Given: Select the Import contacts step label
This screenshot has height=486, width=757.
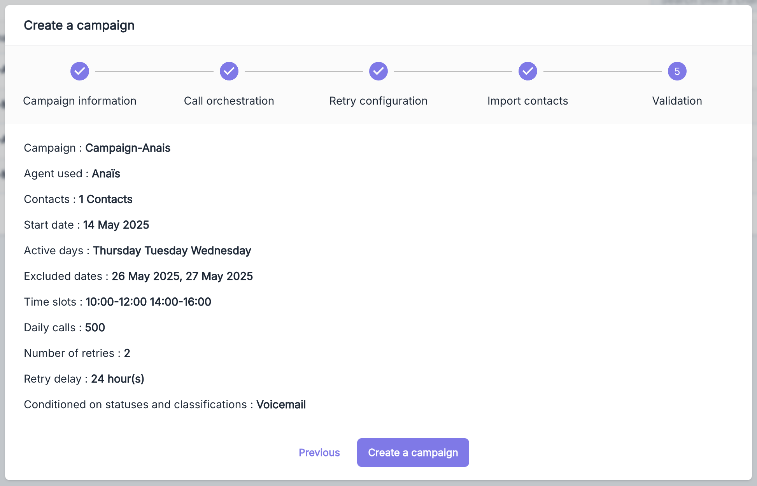Looking at the screenshot, I should point(528,101).
